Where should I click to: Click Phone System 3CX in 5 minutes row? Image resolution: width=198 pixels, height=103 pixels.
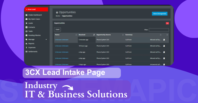pos(103,40)
